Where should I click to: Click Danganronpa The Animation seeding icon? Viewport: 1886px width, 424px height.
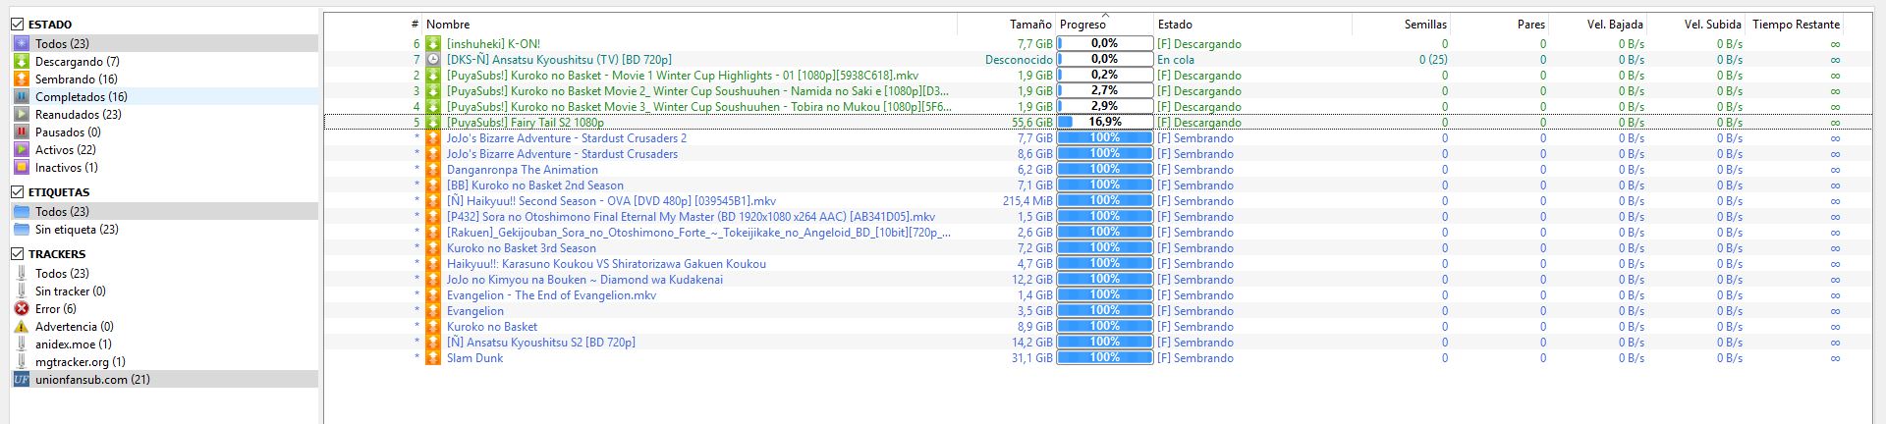[433, 170]
